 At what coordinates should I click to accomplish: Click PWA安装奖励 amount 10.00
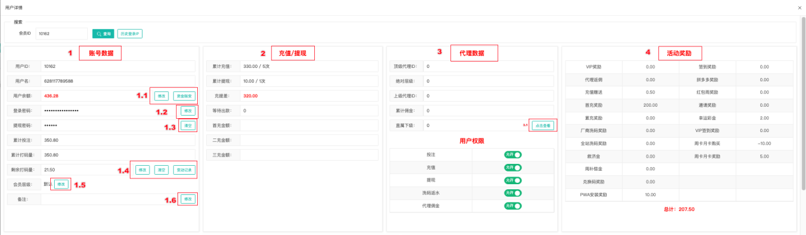[650, 194]
